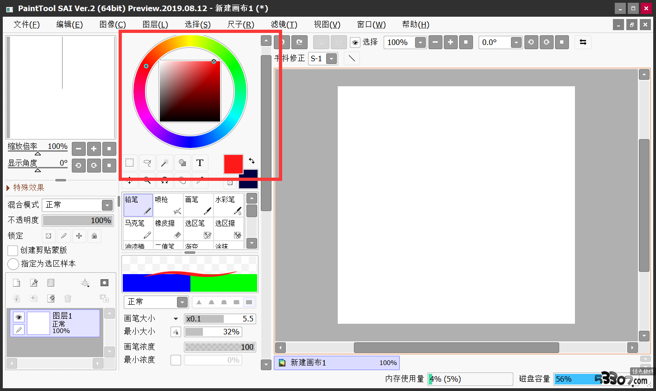Toggle lock drawing pencil icon
Viewport: 656px width, 391px height.
63,236
